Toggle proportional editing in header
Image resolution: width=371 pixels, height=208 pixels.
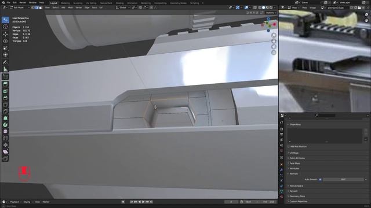pos(151,8)
